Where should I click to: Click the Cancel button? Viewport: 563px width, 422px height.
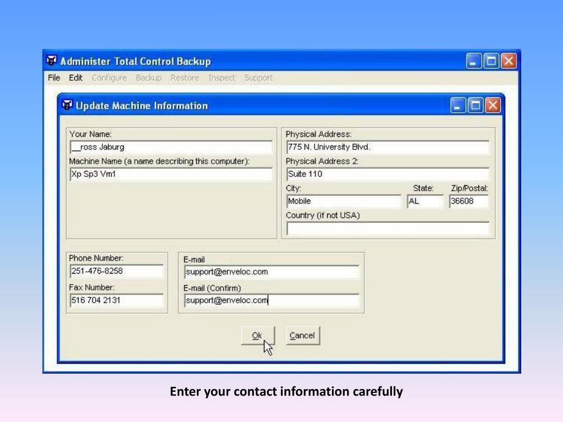tap(303, 336)
